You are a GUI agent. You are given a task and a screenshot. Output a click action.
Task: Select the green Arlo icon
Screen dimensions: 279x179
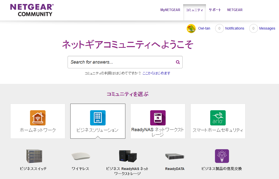[218, 118]
